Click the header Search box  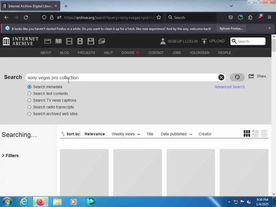point(248,41)
